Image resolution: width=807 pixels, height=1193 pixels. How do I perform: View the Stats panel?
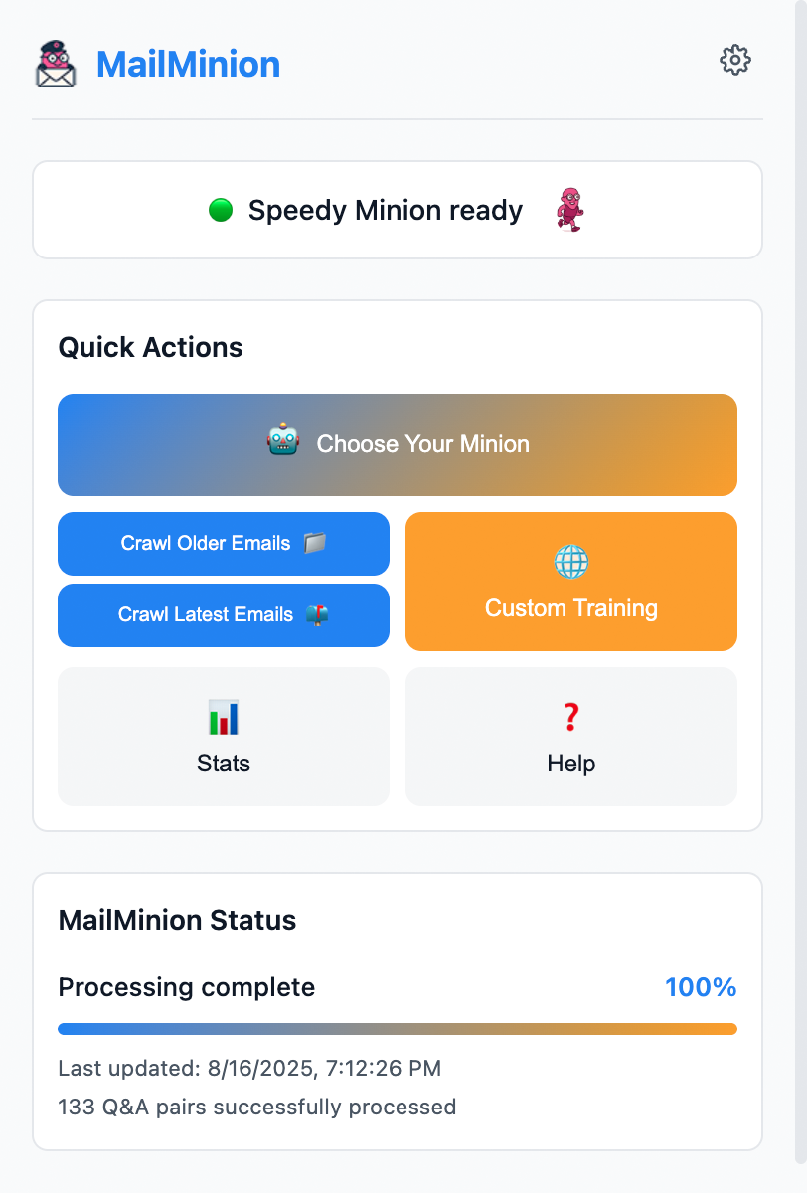click(x=223, y=737)
